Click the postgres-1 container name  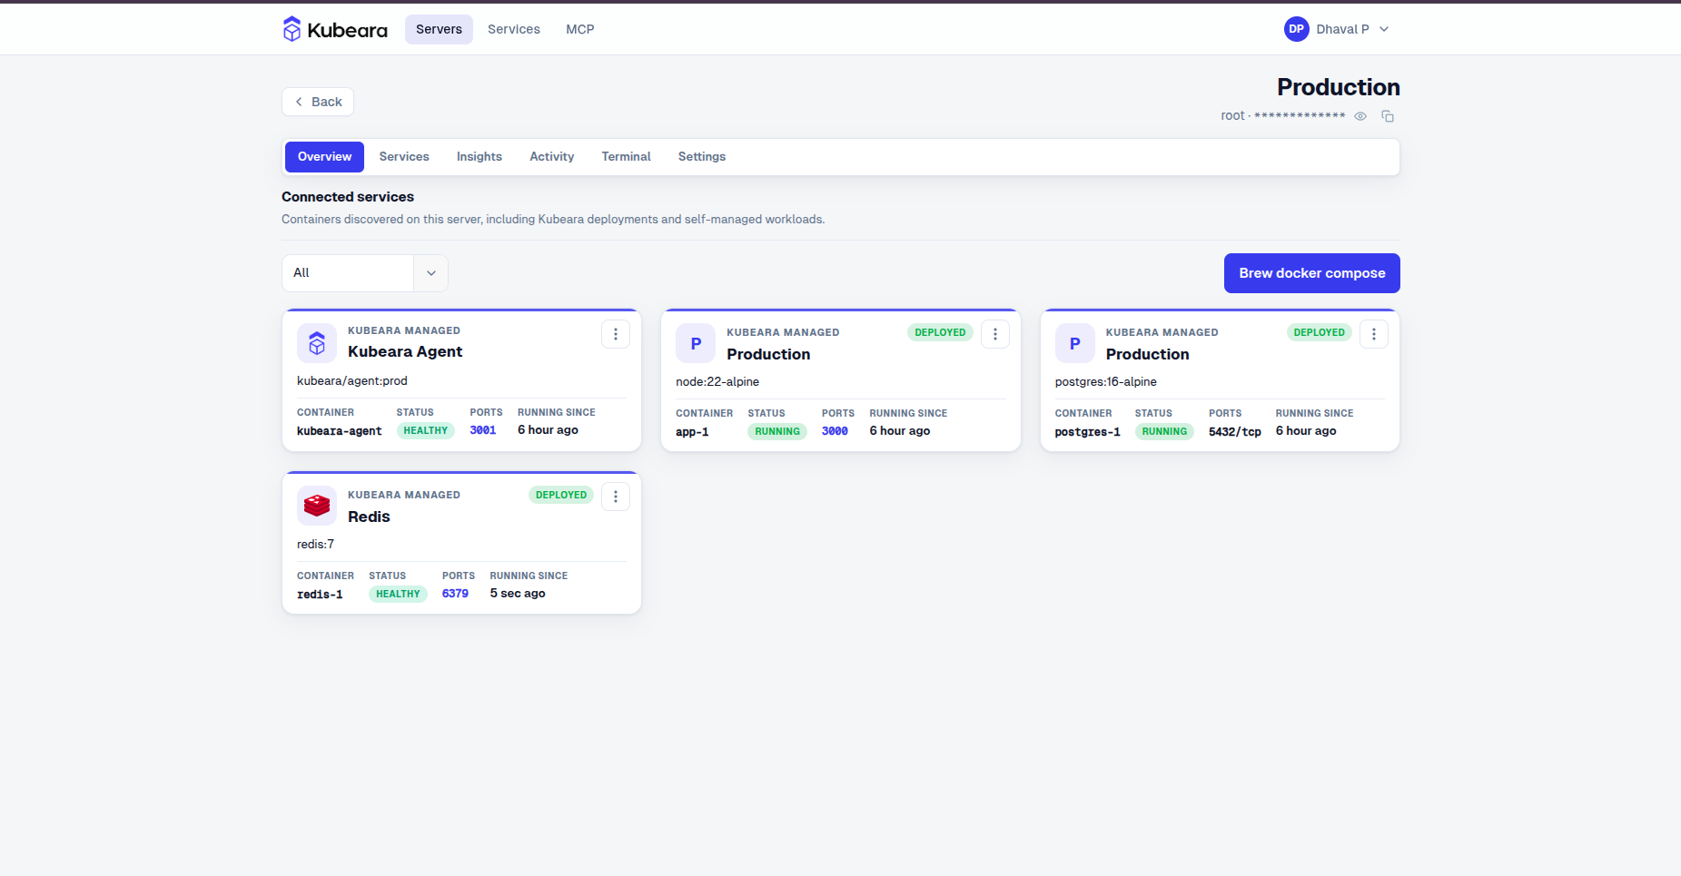[x=1088, y=432]
